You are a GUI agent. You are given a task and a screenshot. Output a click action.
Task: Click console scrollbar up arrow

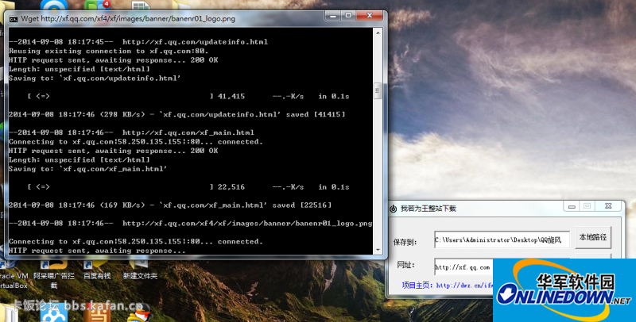(x=378, y=33)
